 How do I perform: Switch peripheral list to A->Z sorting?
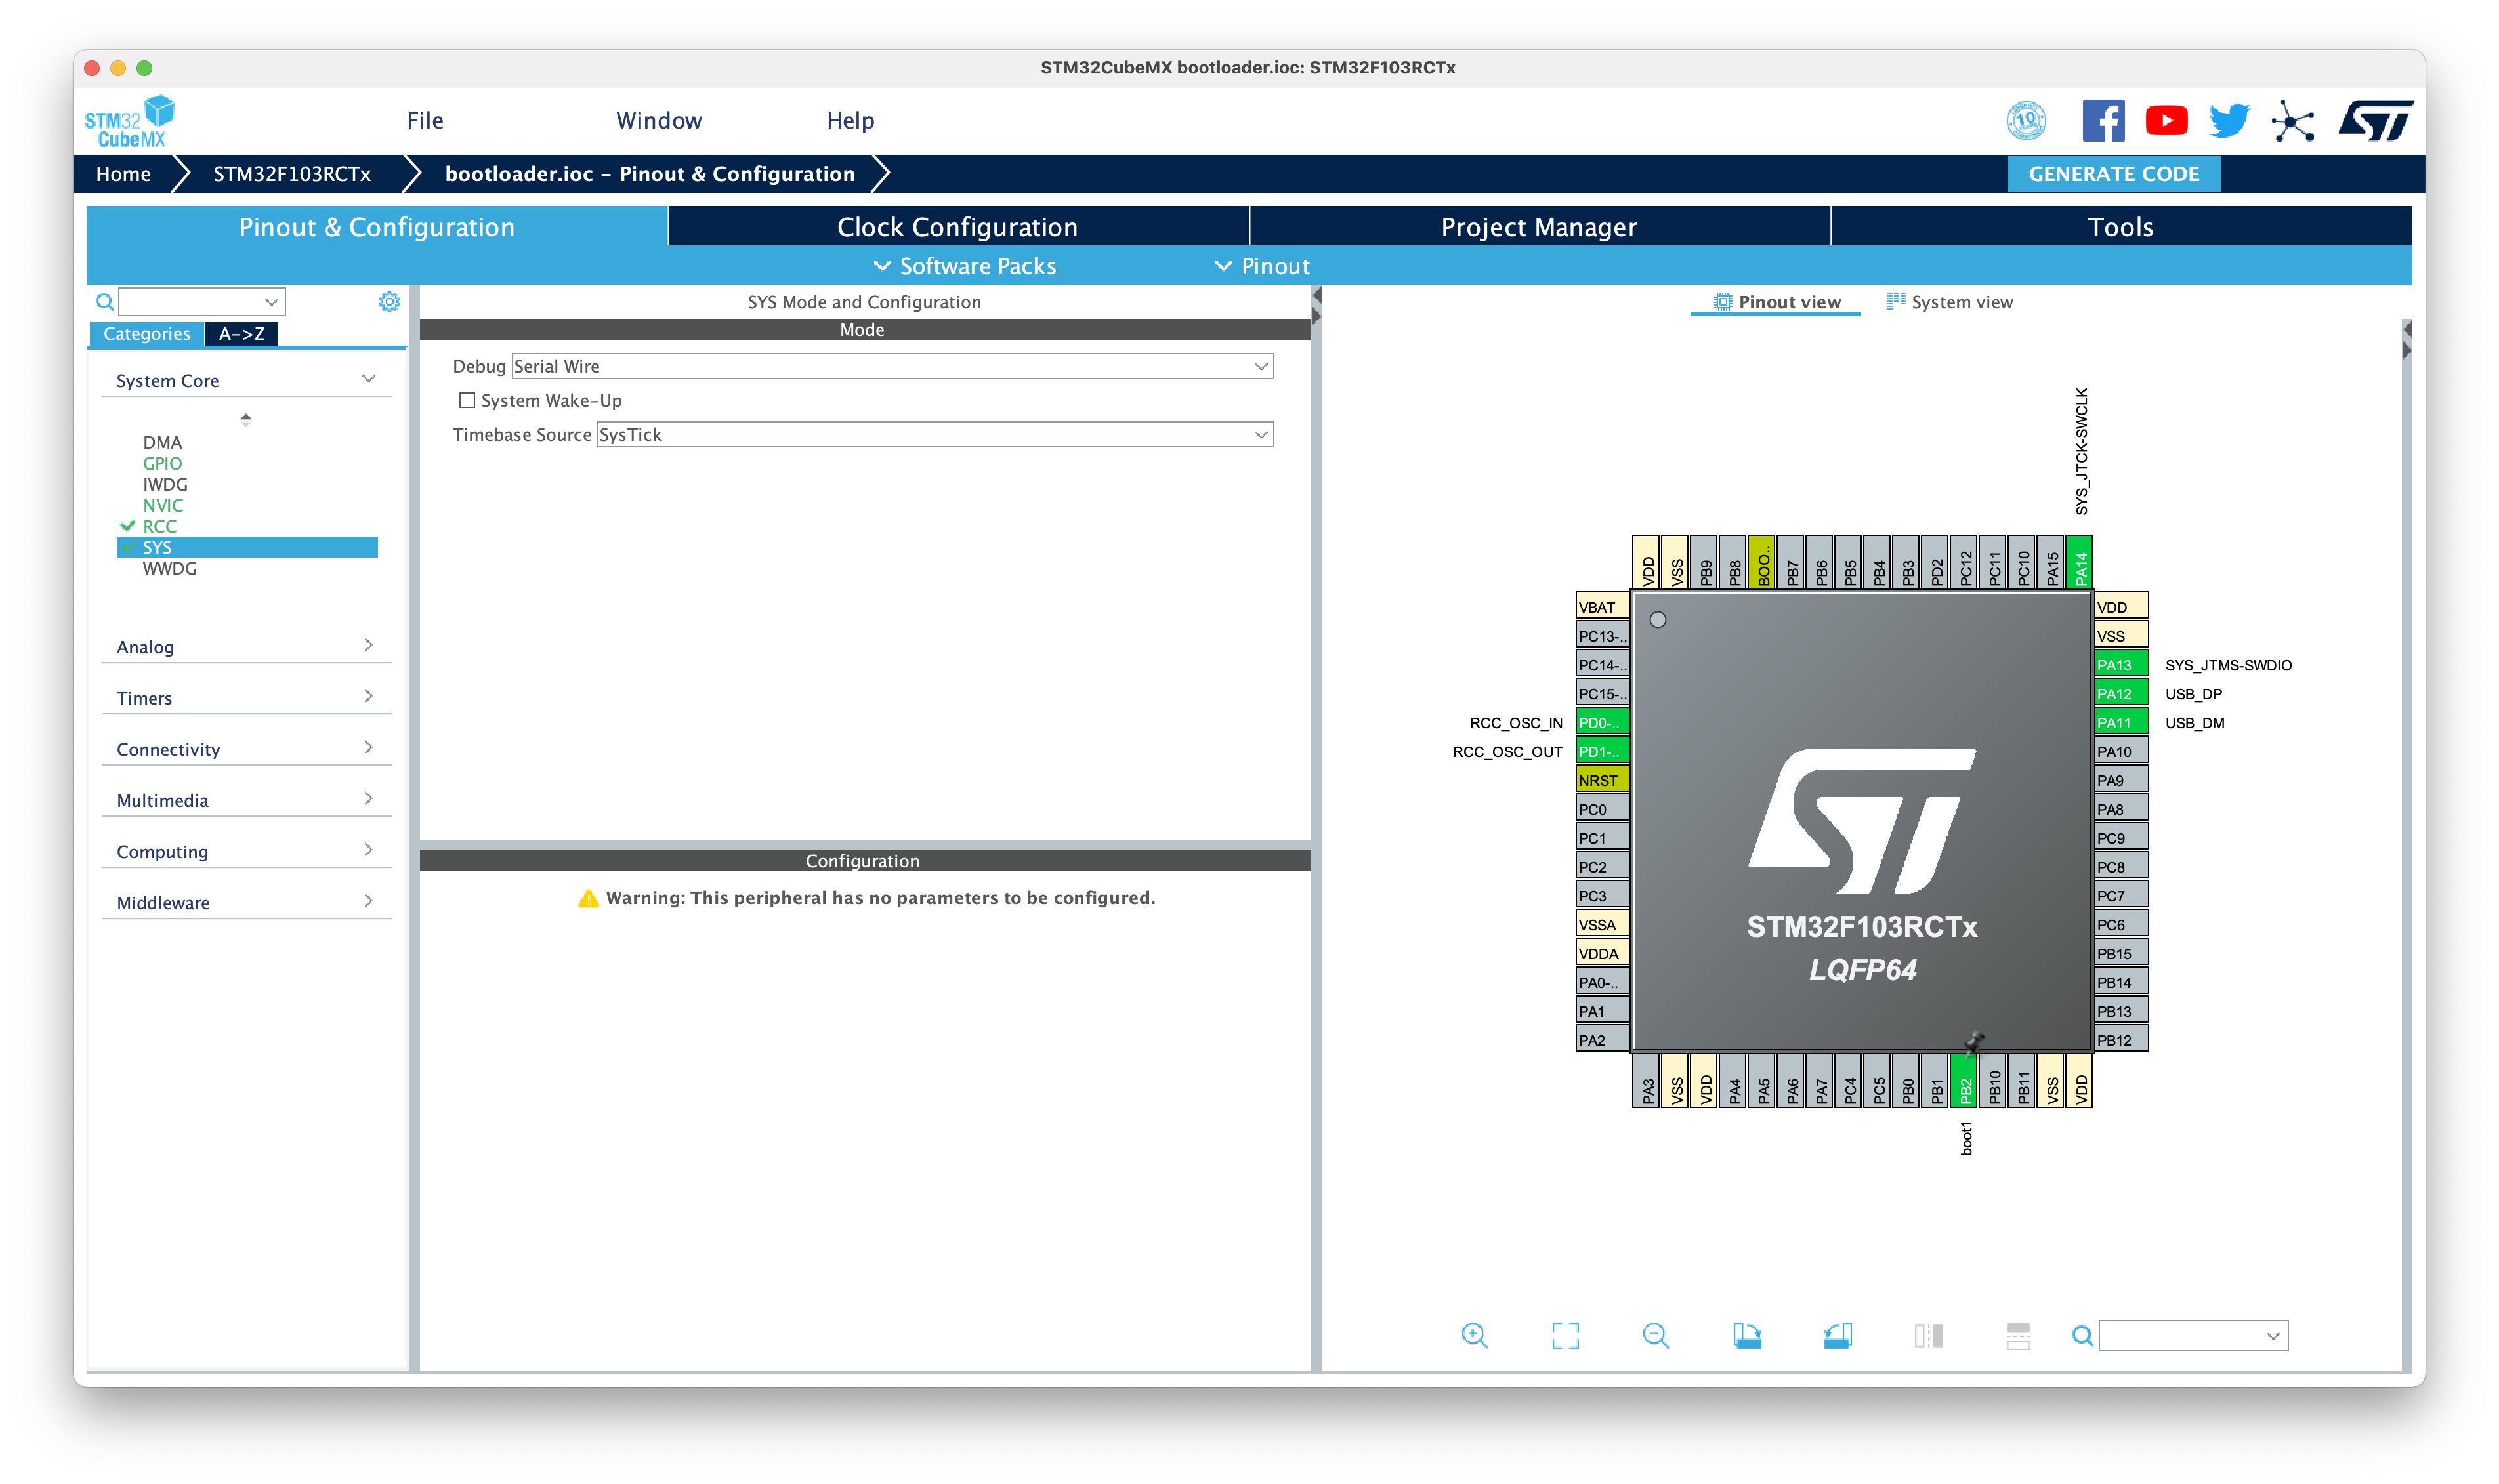click(x=241, y=334)
